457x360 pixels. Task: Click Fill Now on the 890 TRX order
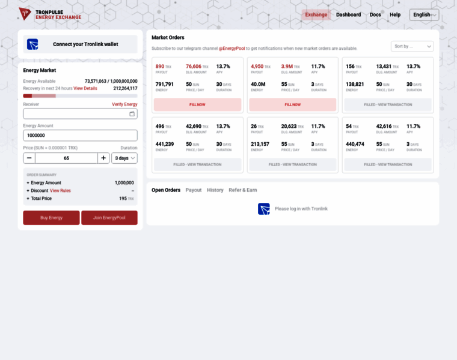(x=198, y=104)
